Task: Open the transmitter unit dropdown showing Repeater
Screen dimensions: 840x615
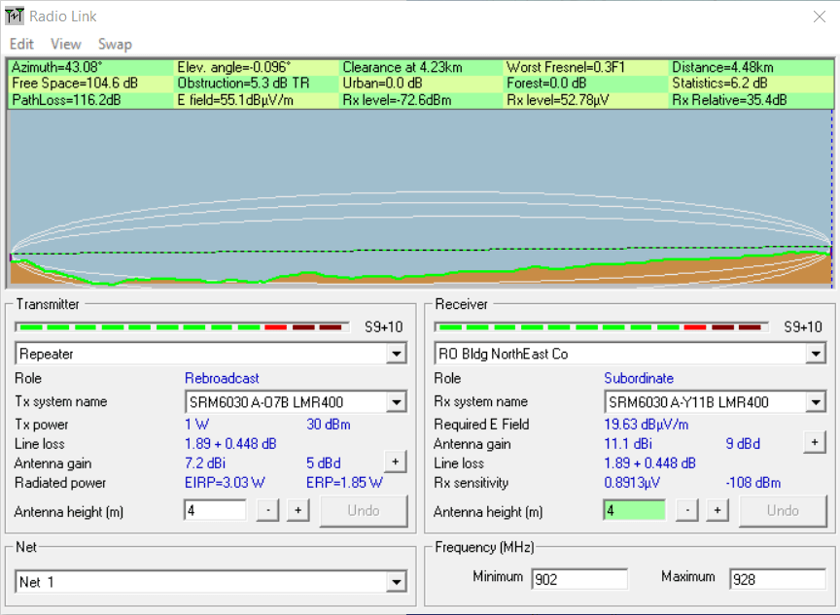Action: tap(397, 353)
